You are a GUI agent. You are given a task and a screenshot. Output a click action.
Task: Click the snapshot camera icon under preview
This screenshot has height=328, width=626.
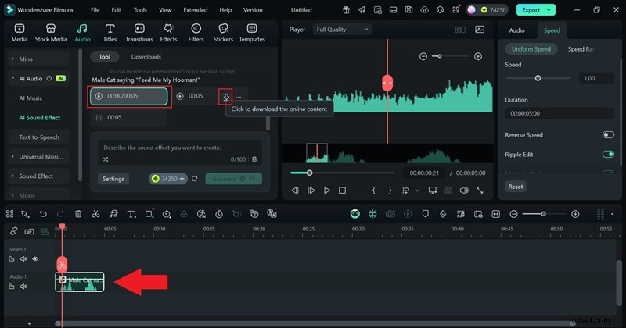point(448,190)
